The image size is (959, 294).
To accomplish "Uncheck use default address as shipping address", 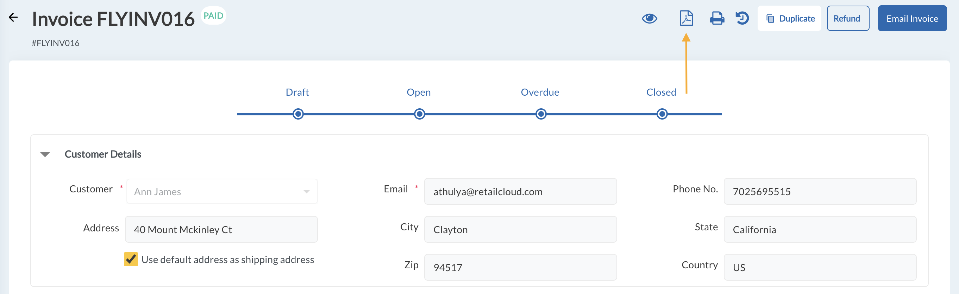I will (131, 259).
